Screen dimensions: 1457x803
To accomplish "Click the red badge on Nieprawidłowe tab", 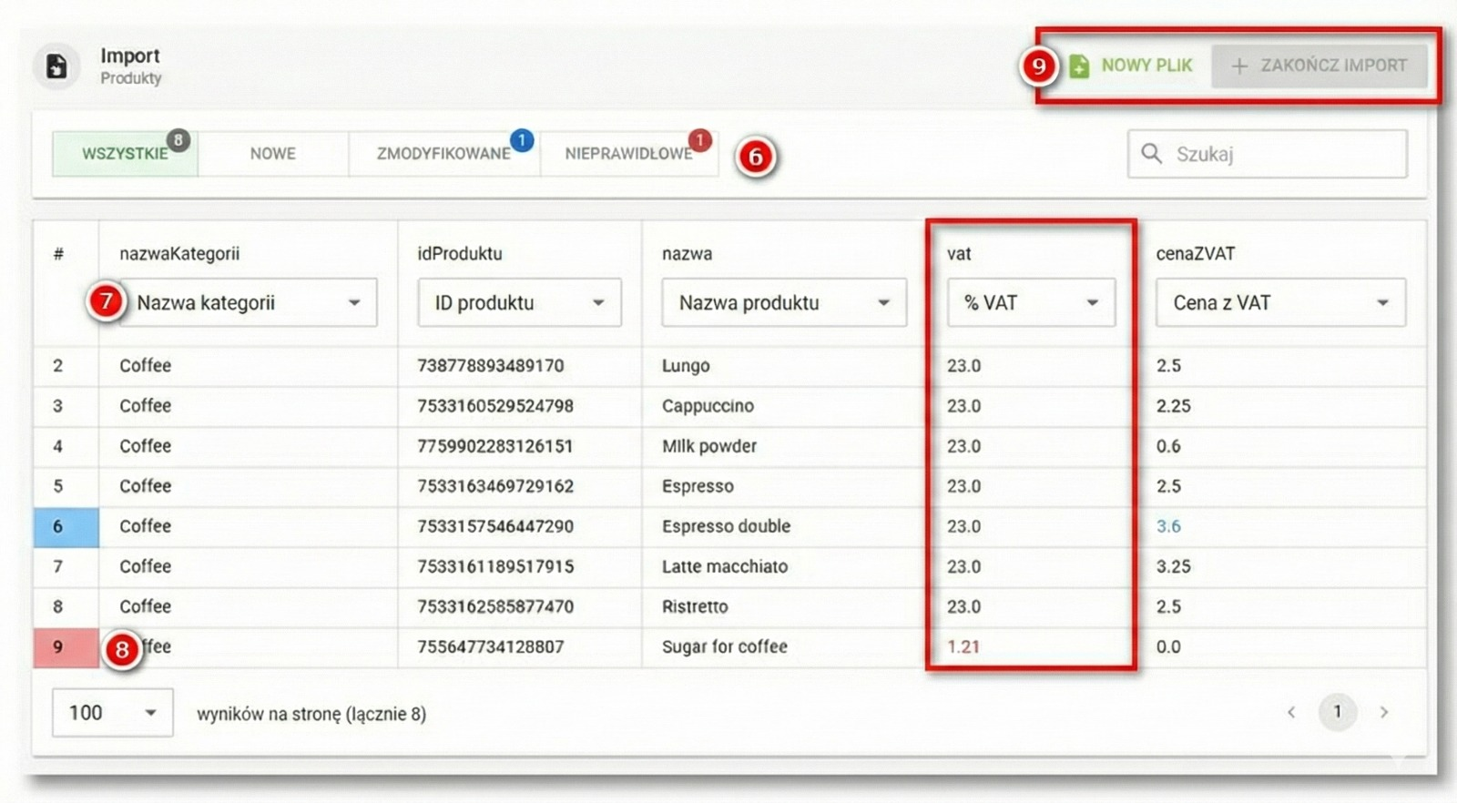I will point(699,140).
